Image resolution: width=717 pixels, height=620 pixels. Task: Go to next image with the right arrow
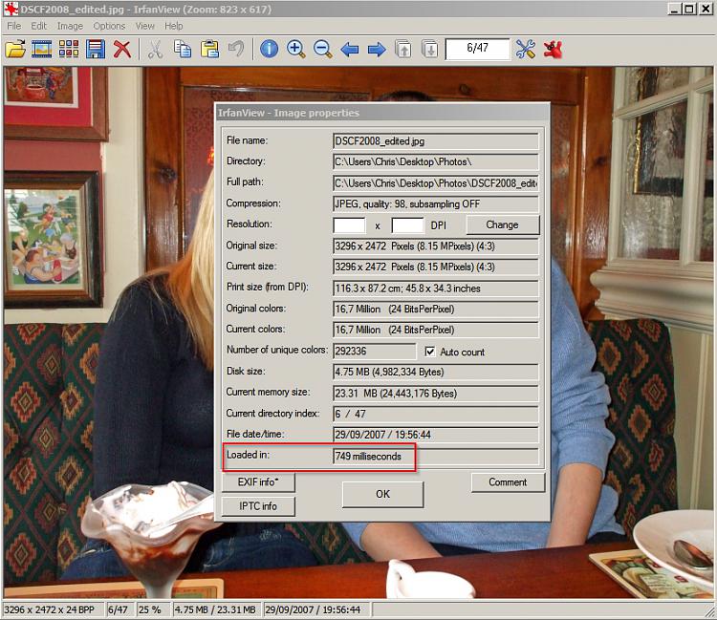click(377, 49)
